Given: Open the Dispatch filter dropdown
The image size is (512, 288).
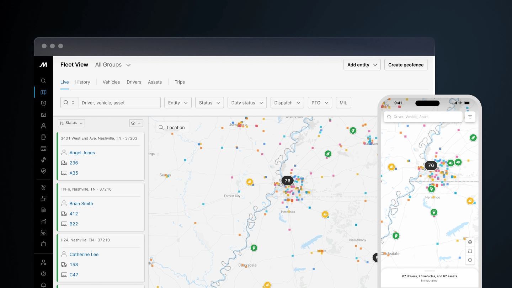Looking at the screenshot, I should (287, 103).
